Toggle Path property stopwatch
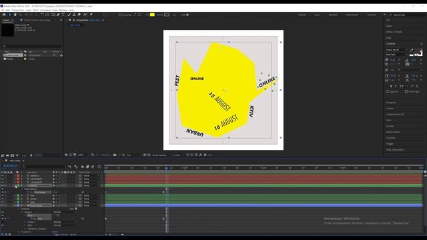The width and height of the screenshot is (427, 240). [x=31, y=219]
